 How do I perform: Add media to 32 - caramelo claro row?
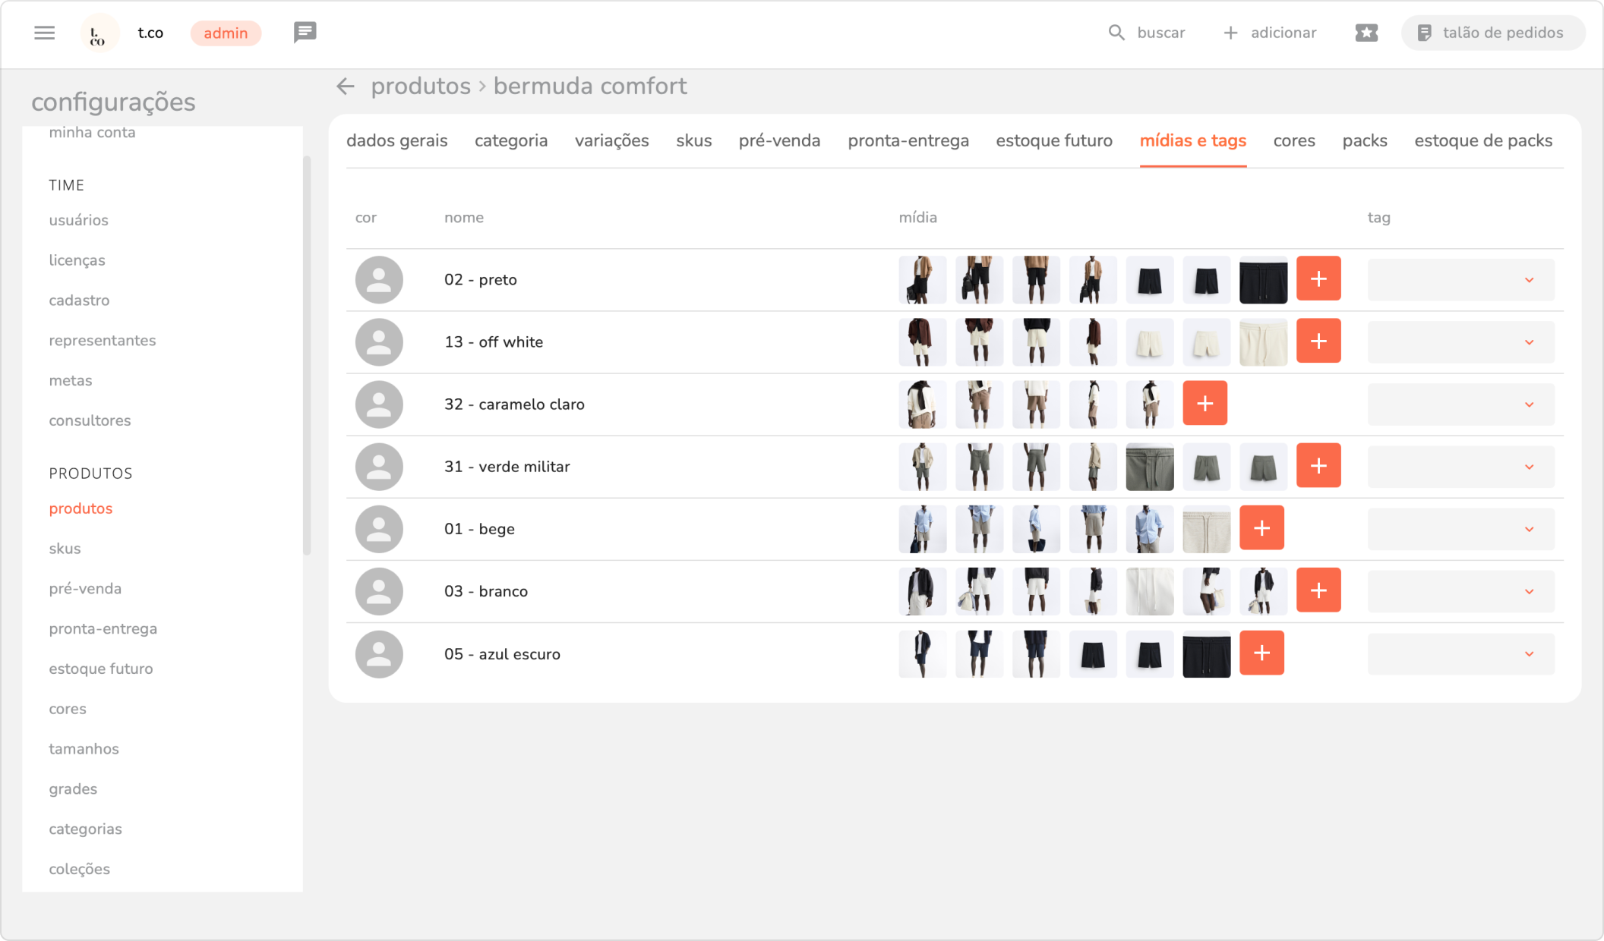[1205, 404]
